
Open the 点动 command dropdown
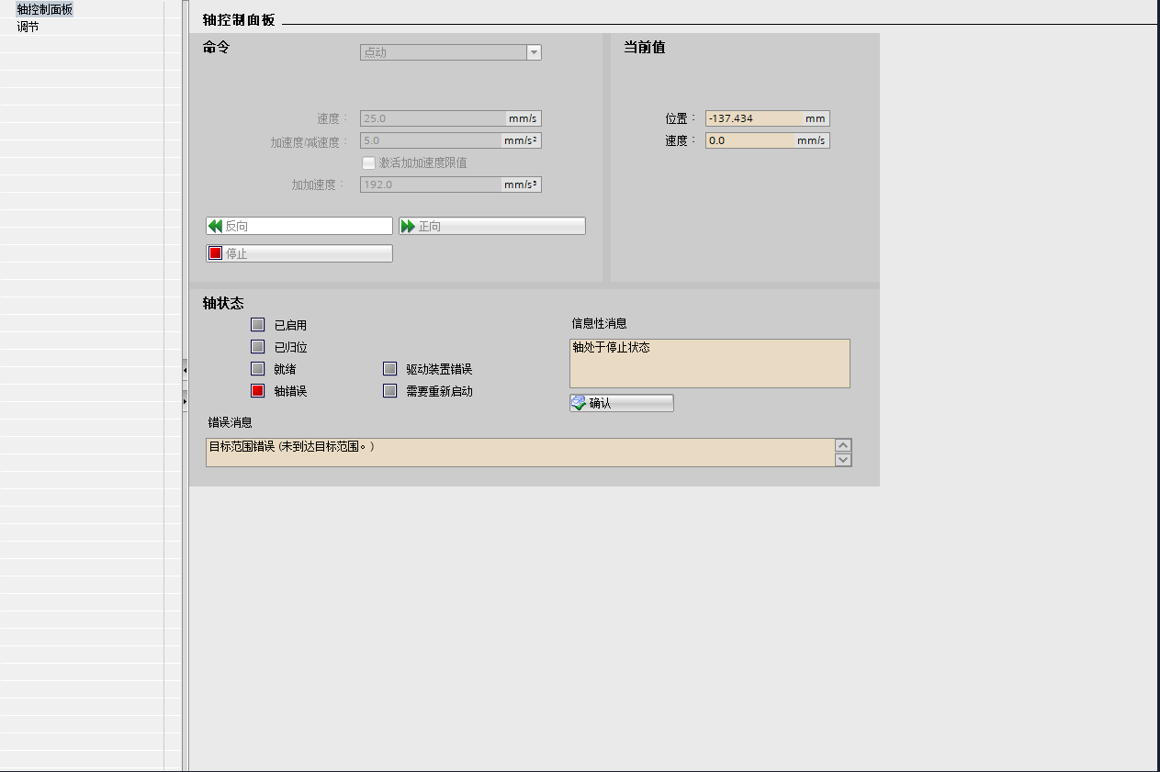(x=534, y=52)
